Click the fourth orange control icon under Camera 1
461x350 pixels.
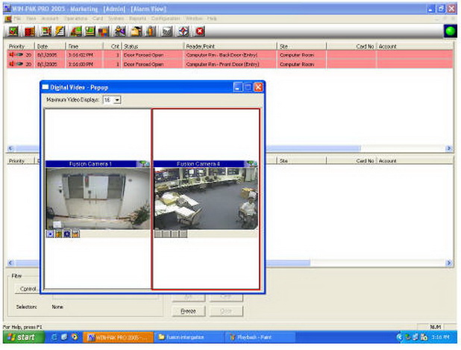point(75,234)
